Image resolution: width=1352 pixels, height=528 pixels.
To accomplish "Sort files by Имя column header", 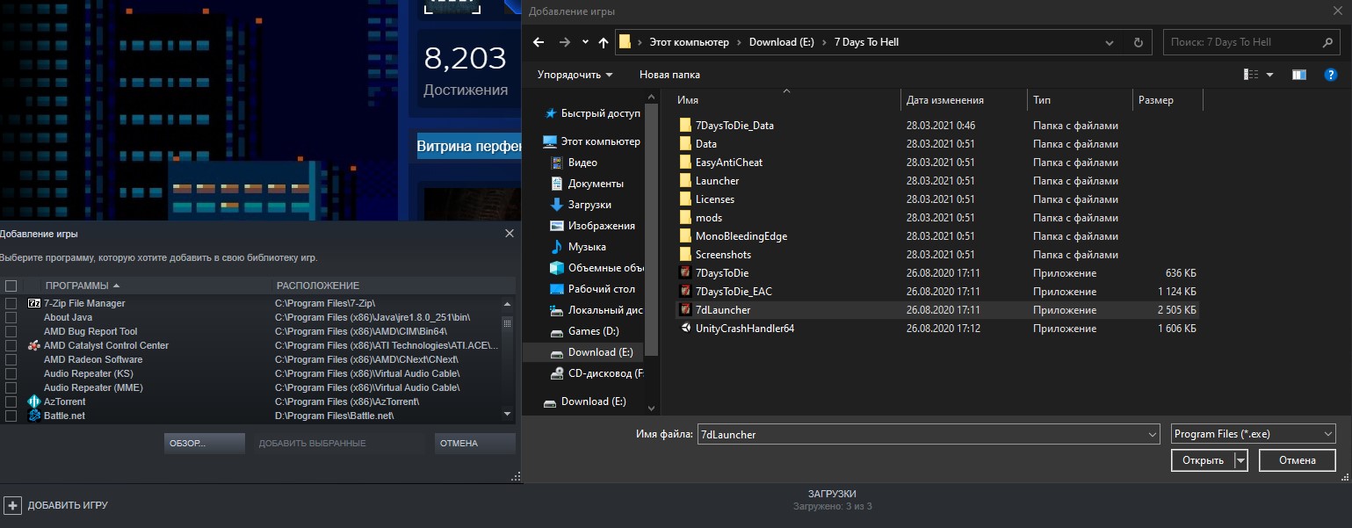I will click(688, 100).
